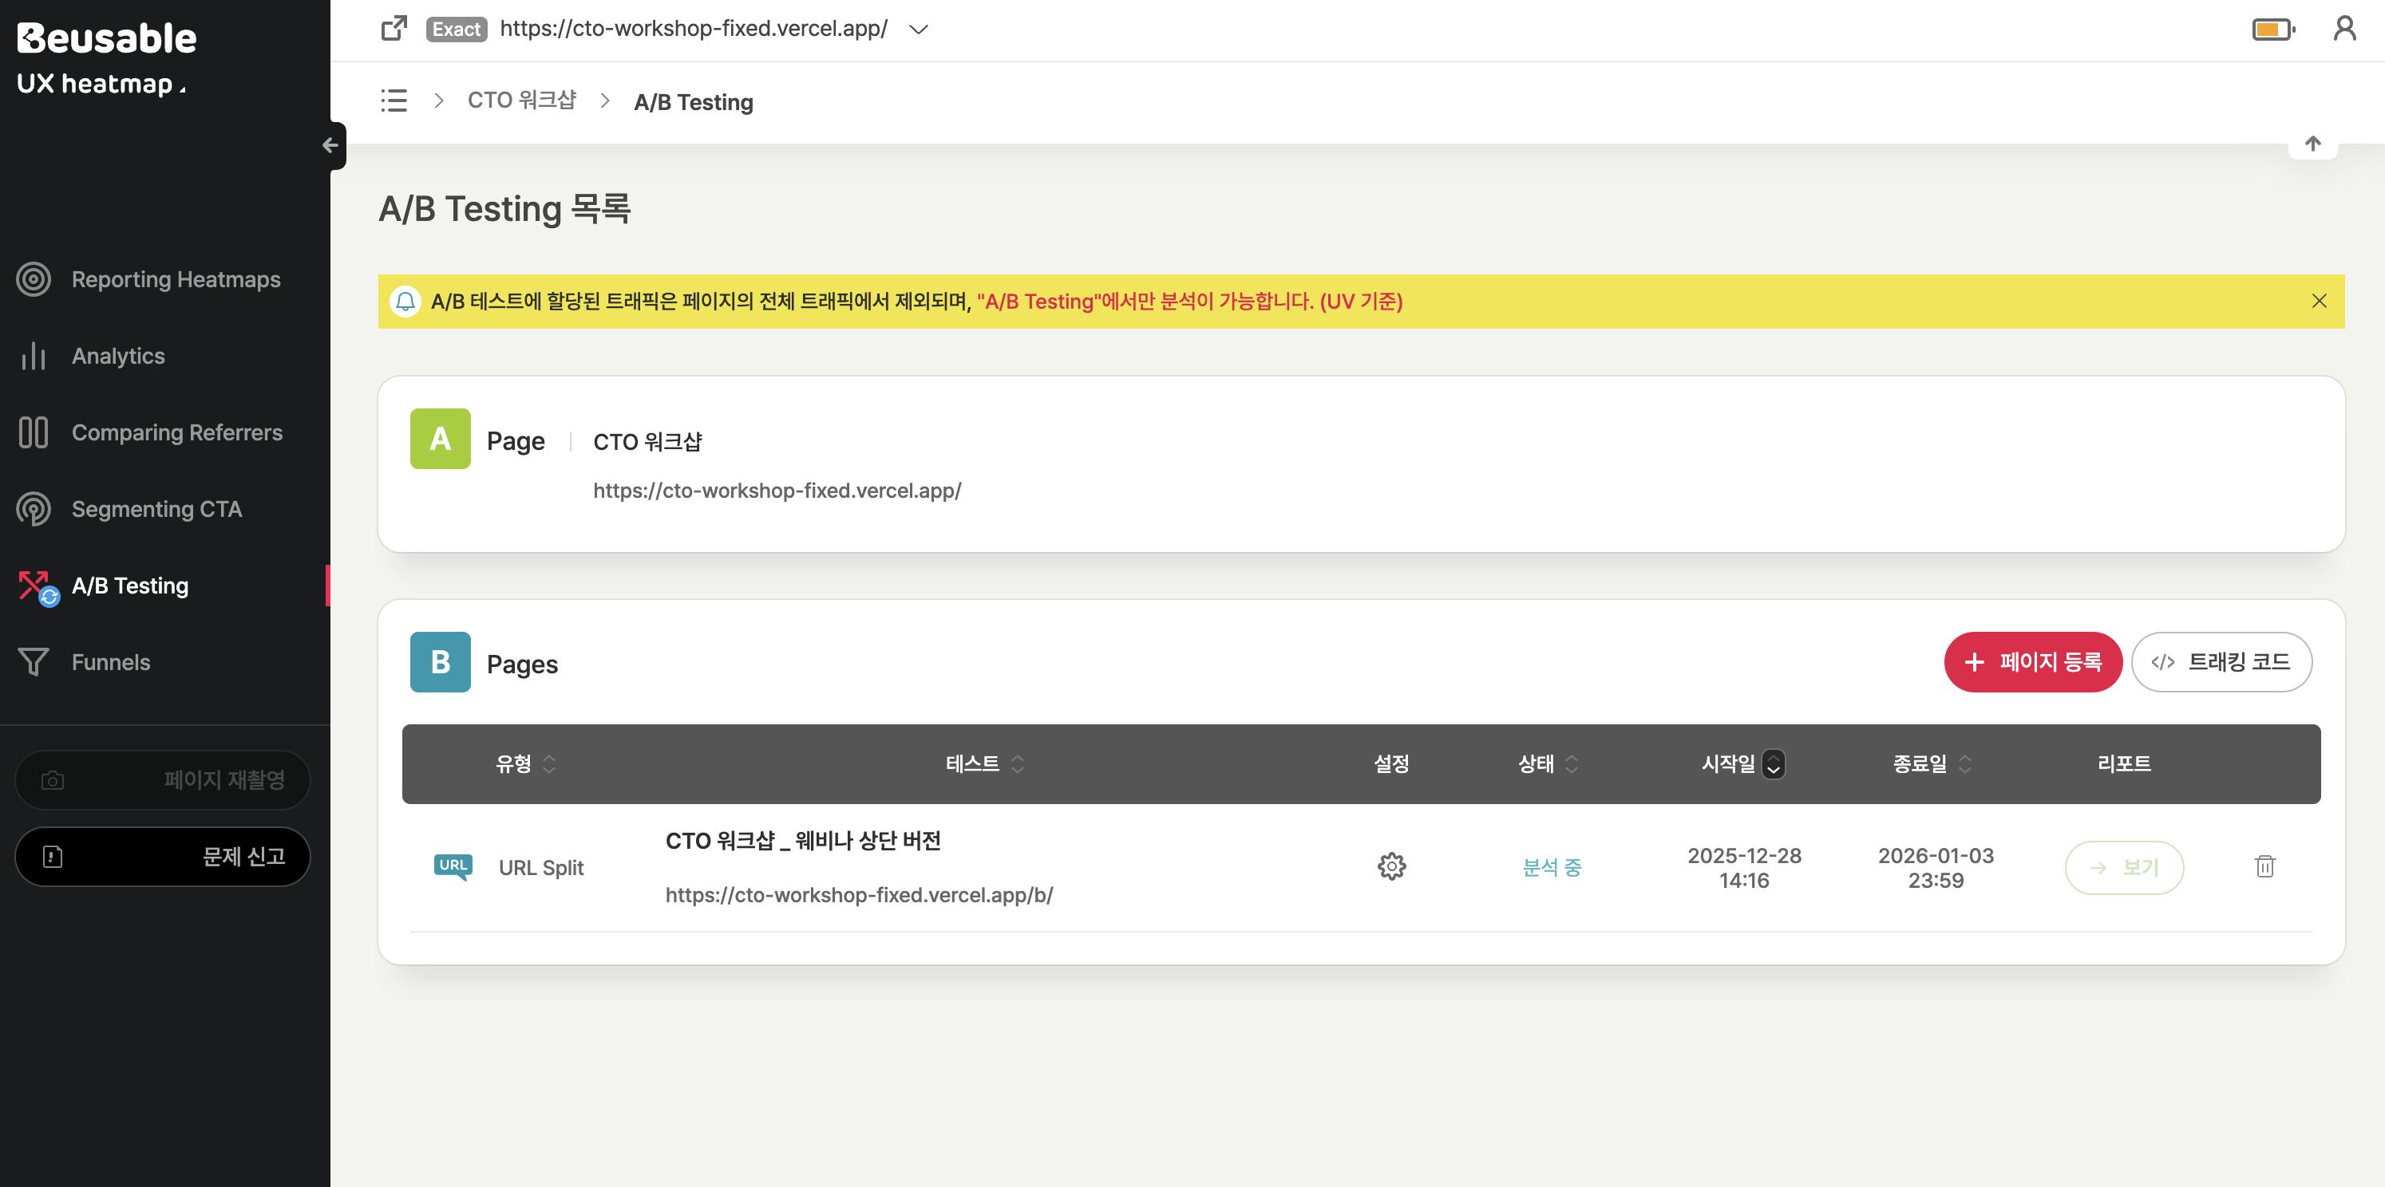Screen dimensions: 2385x1187
Task: Expand the page URL dropdown chevron
Action: click(x=917, y=30)
